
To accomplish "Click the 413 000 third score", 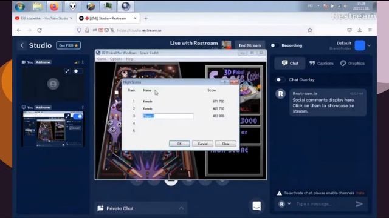I will (x=218, y=116).
